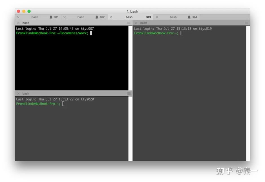The height and width of the screenshot is (182, 265).
Task: Close the bottom-left bash pane with its X
Action: tap(18, 93)
